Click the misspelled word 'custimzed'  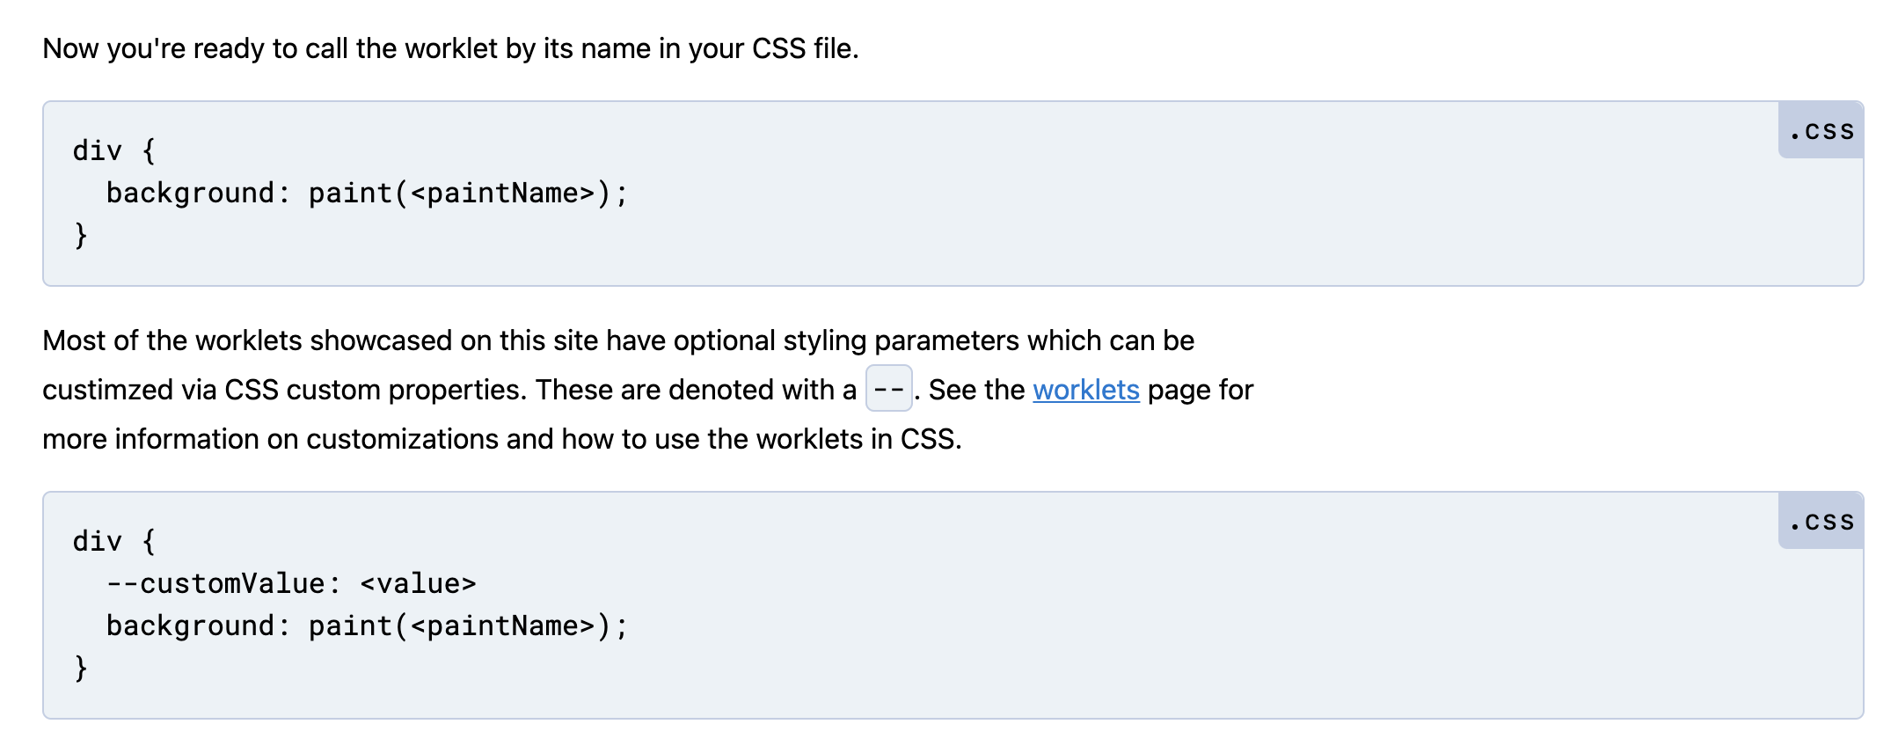[x=107, y=390]
